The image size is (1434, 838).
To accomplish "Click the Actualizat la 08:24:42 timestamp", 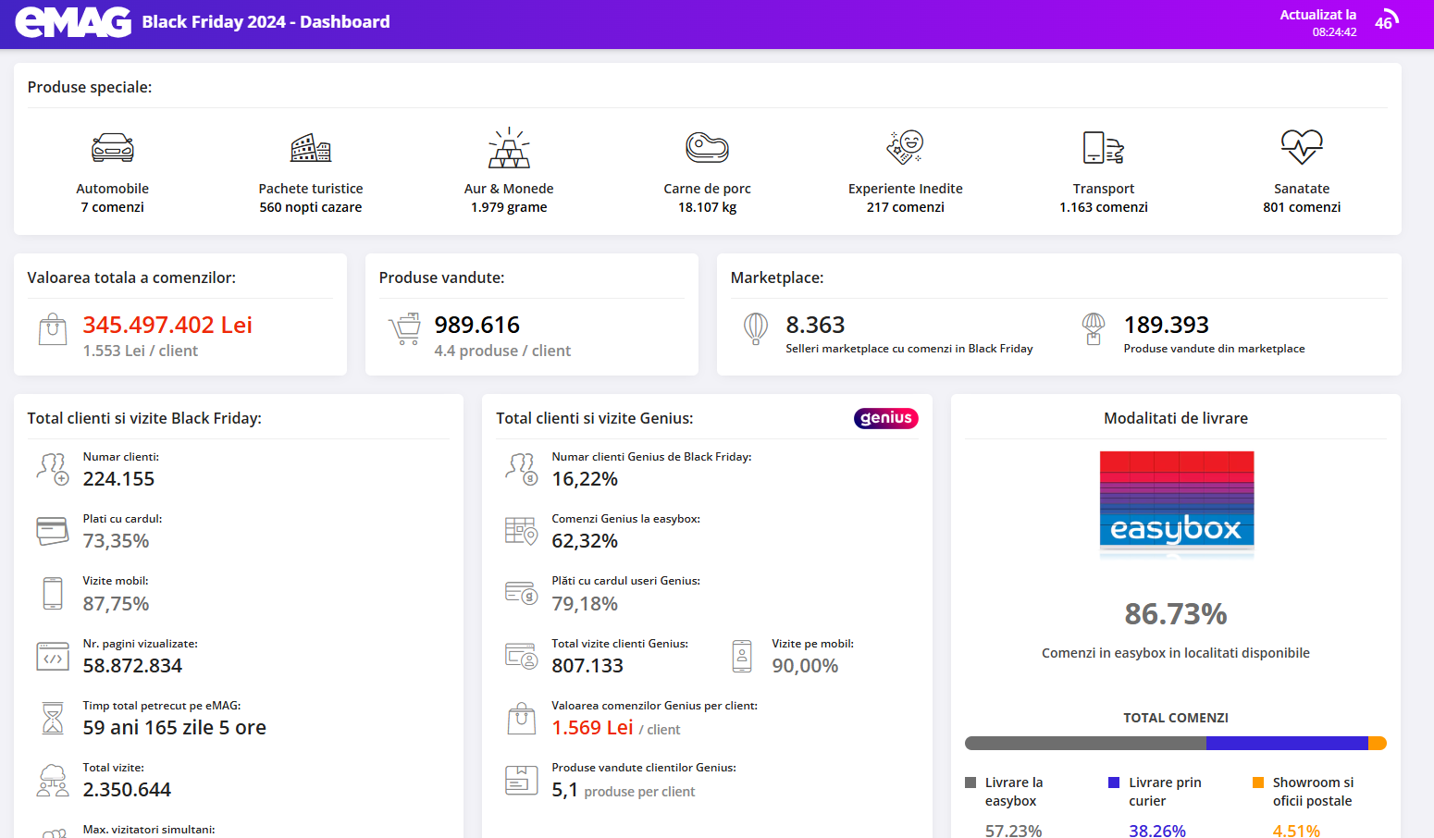I will [x=1318, y=23].
